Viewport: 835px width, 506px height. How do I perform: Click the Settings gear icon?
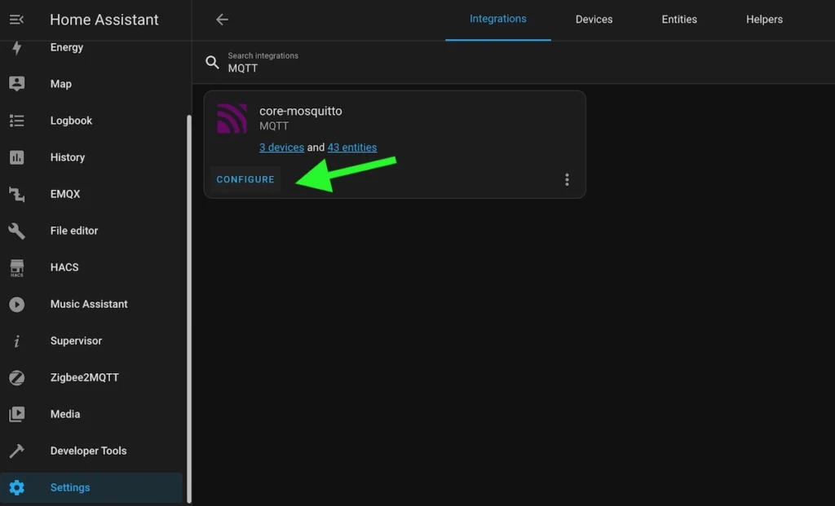[16, 487]
